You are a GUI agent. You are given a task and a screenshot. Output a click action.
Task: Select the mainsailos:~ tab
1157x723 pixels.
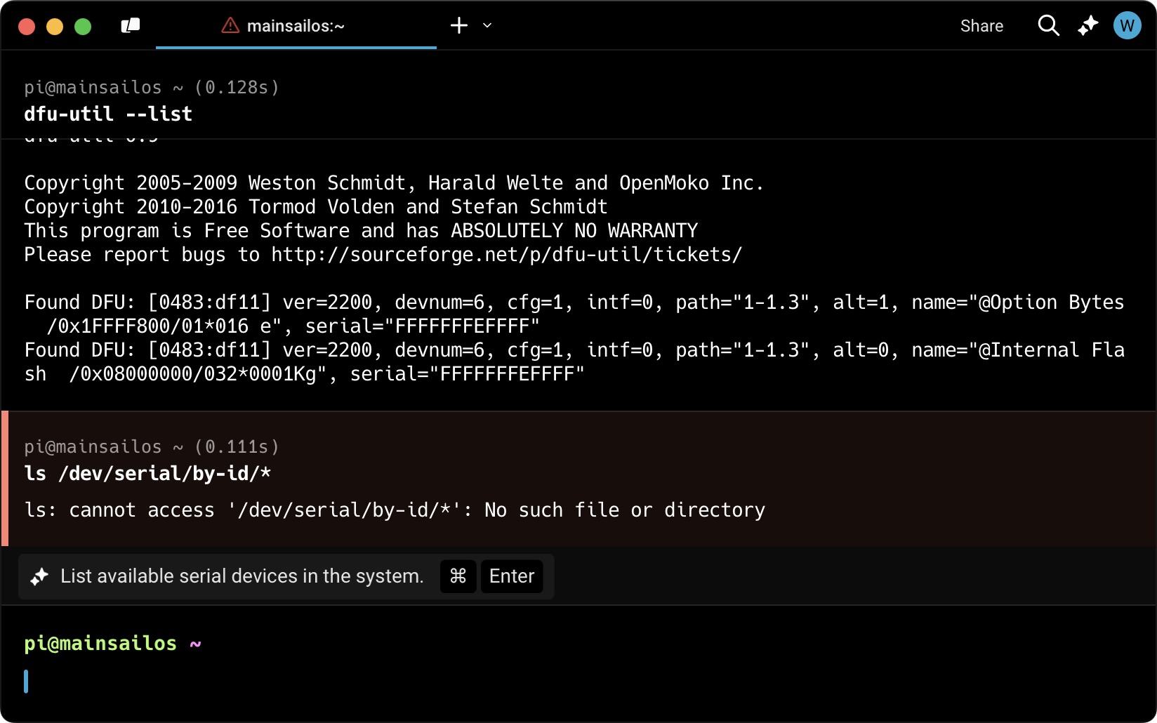pyautogui.click(x=296, y=26)
